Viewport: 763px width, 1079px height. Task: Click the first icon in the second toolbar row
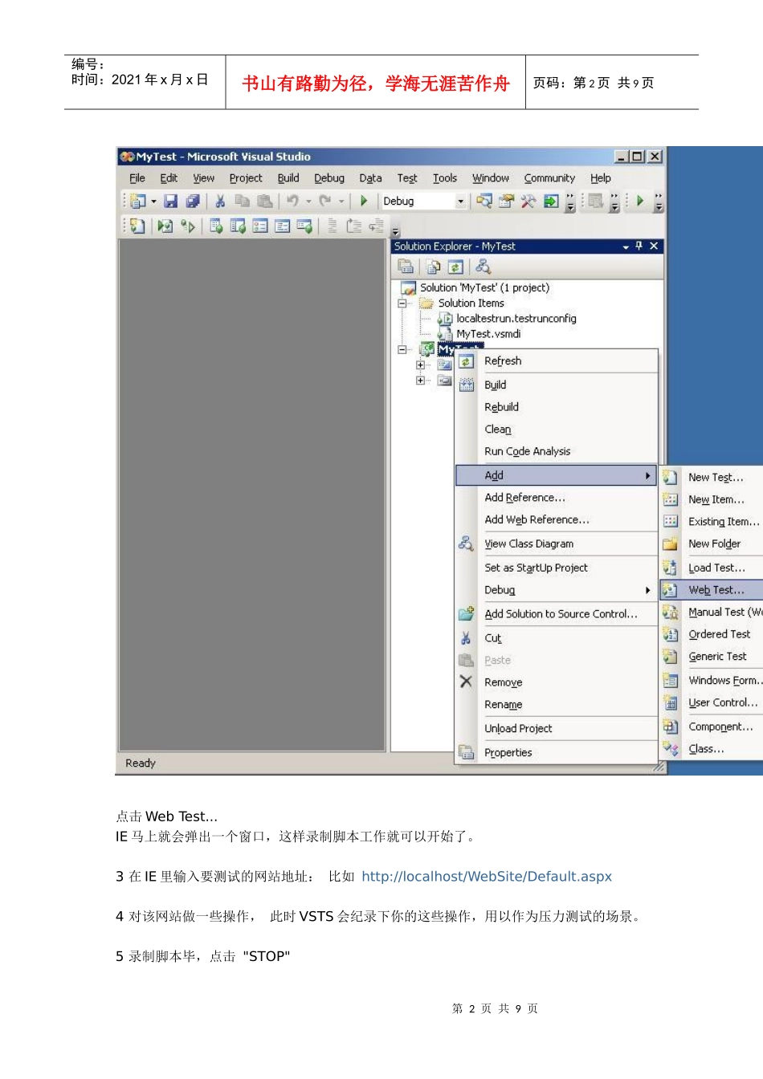tap(137, 226)
